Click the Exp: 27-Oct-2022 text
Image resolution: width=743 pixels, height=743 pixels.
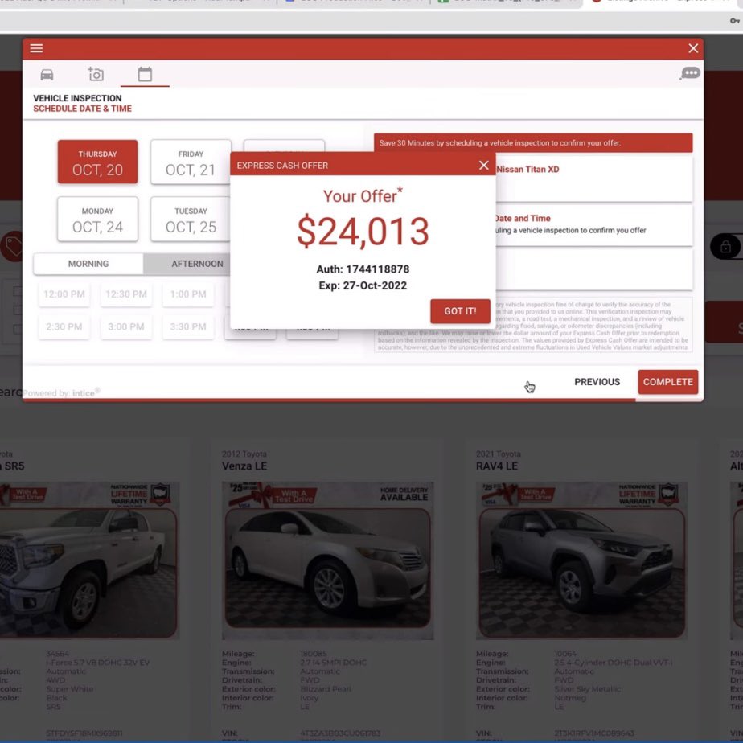(363, 285)
